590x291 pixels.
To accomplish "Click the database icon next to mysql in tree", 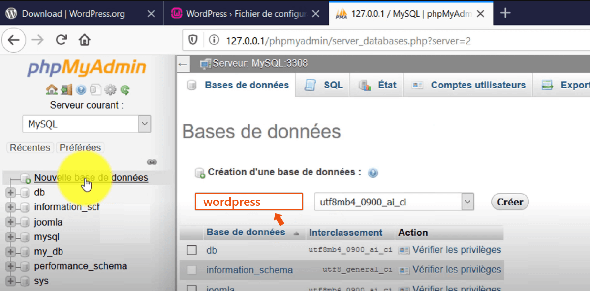I will (25, 237).
